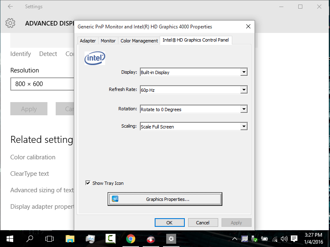Launch Google Chrome from the taskbar
Image resolution: width=330 pixels, height=247 pixels.
coord(130,238)
